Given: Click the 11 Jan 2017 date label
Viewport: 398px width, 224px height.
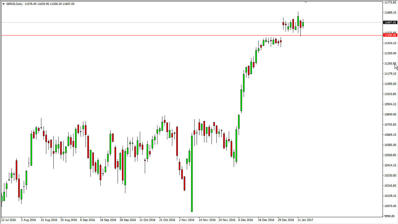Looking at the screenshot, I should 305,220.
